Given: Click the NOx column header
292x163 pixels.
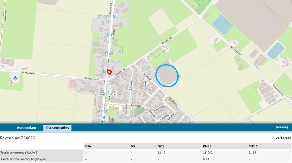Looking at the screenshot, I should pos(106,146).
